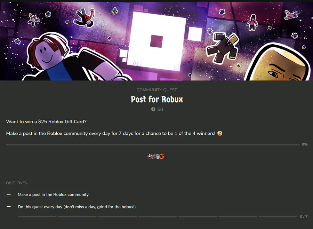Click the quest progress bar at 0%
The width and height of the screenshot is (313, 229).
click(152, 144)
